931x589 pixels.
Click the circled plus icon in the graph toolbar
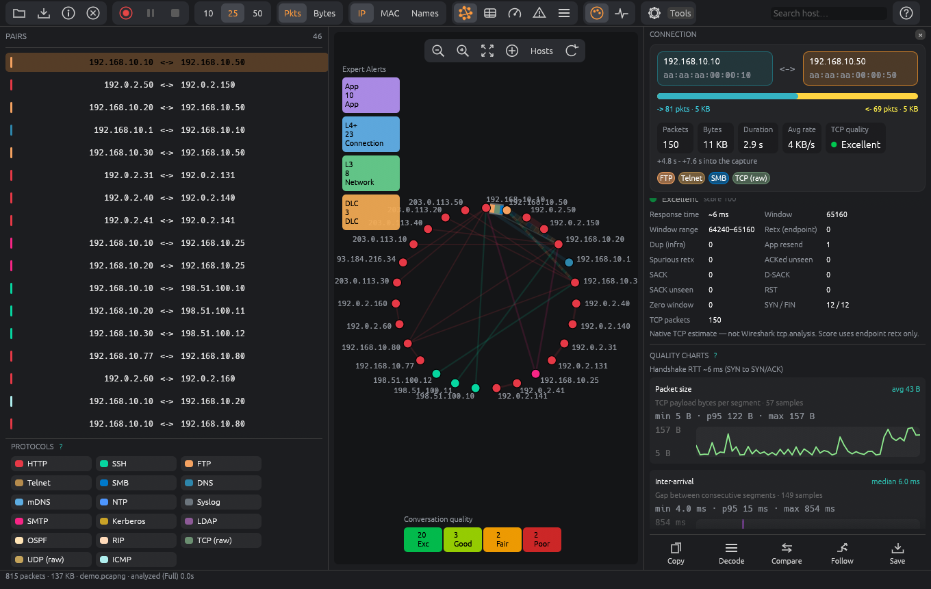[x=512, y=51]
